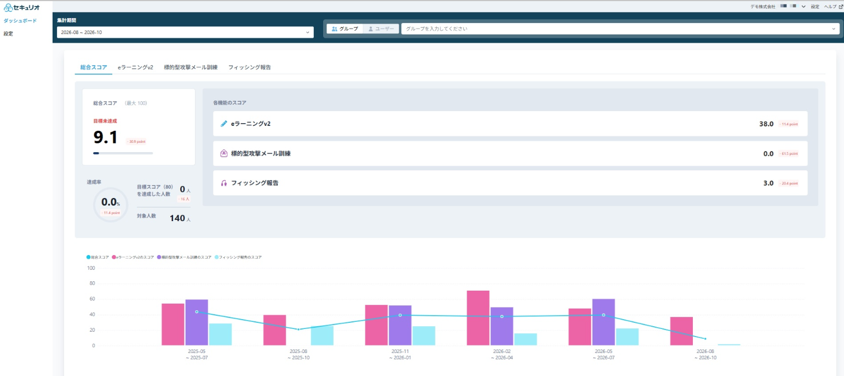Switch to the eラーニングv2 tab
Image resolution: width=844 pixels, height=376 pixels.
click(135, 67)
